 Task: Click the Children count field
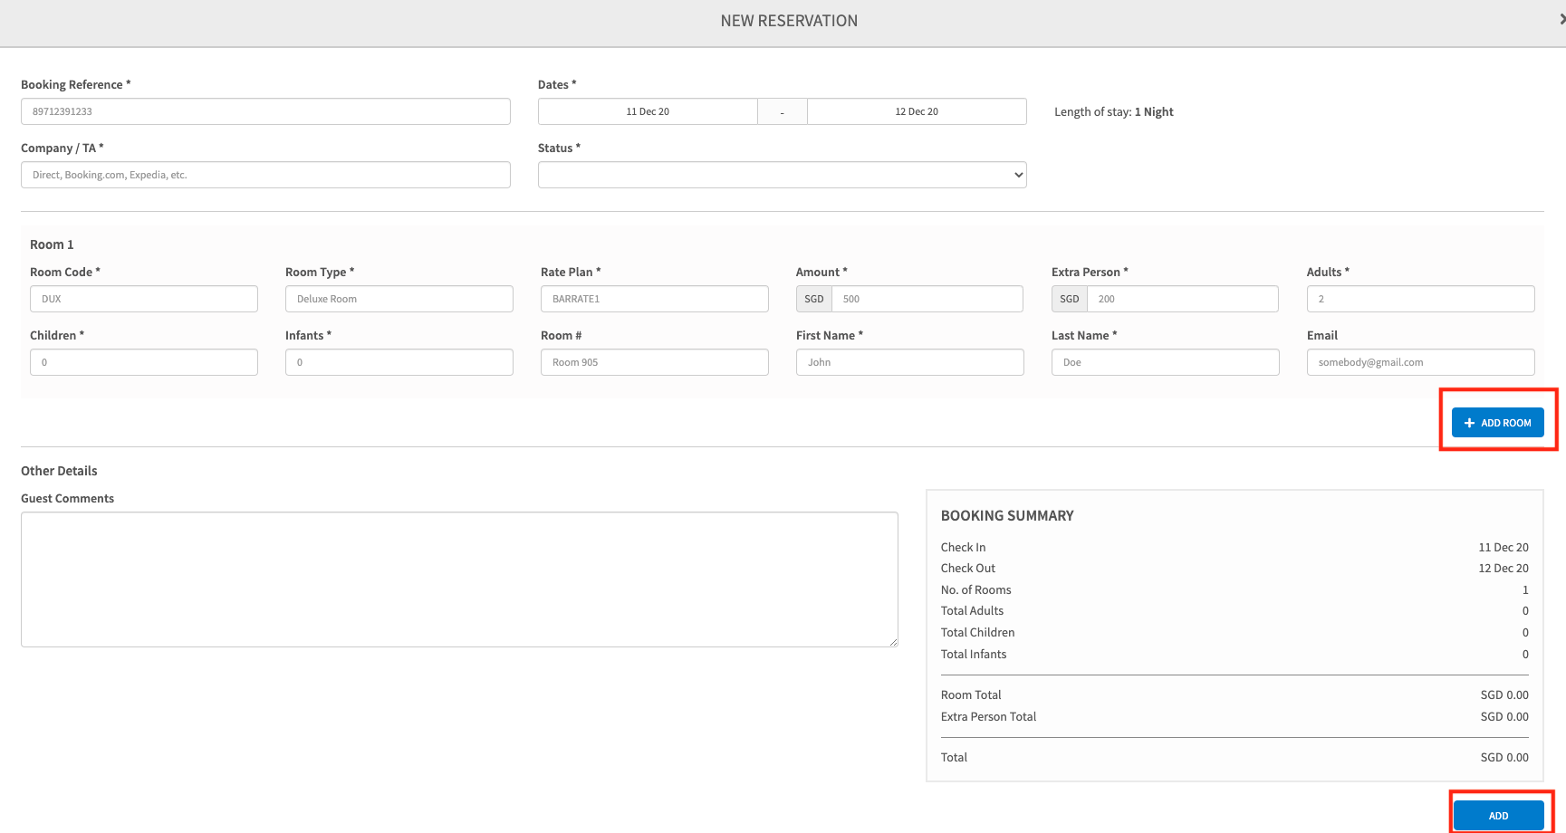tap(144, 362)
